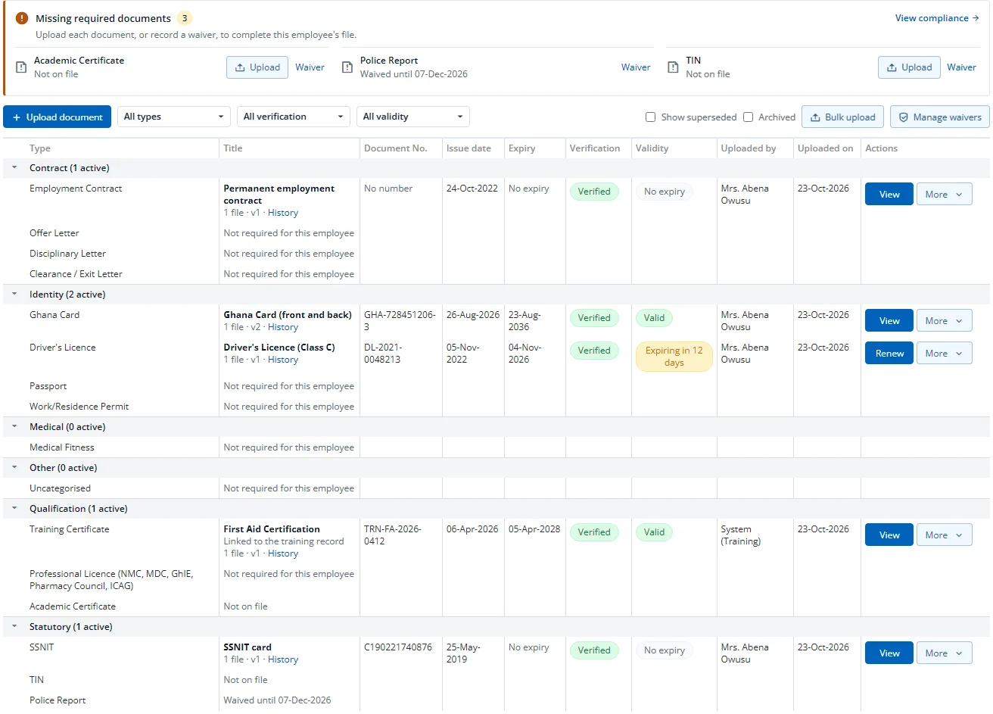Click the Academic Certificate missing document icon
The height and width of the screenshot is (714, 993).
click(x=21, y=67)
